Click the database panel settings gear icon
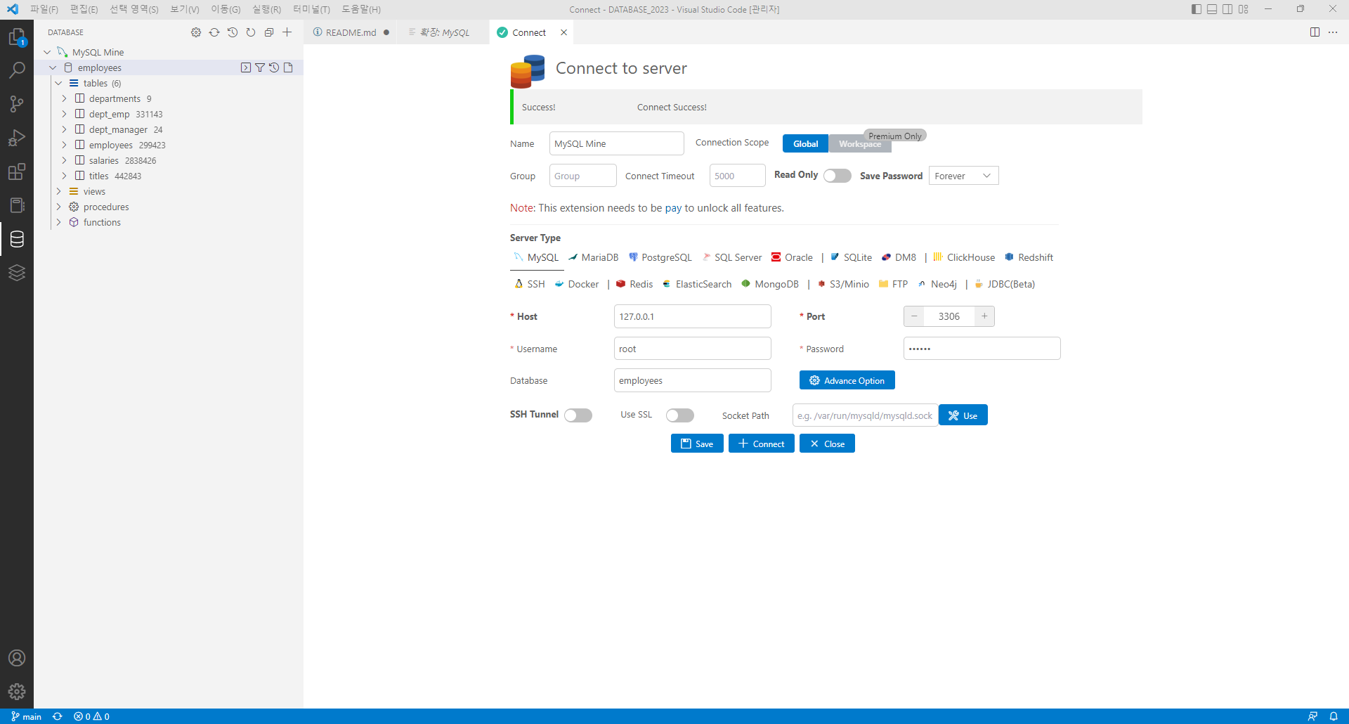 196,32
